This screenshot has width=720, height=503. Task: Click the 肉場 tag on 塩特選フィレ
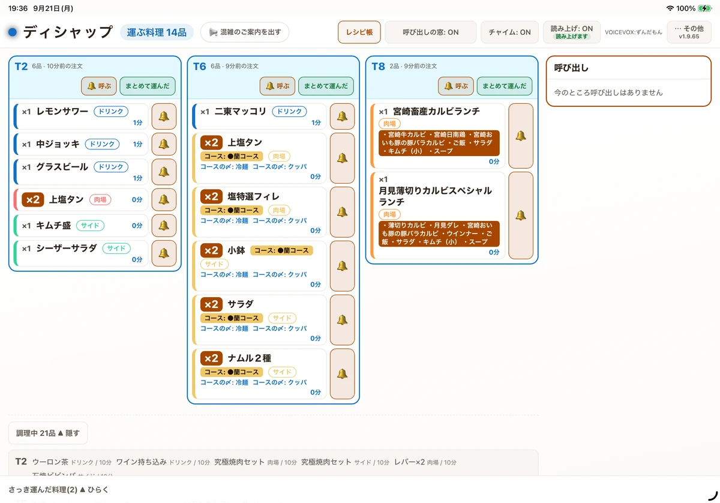[x=279, y=210]
